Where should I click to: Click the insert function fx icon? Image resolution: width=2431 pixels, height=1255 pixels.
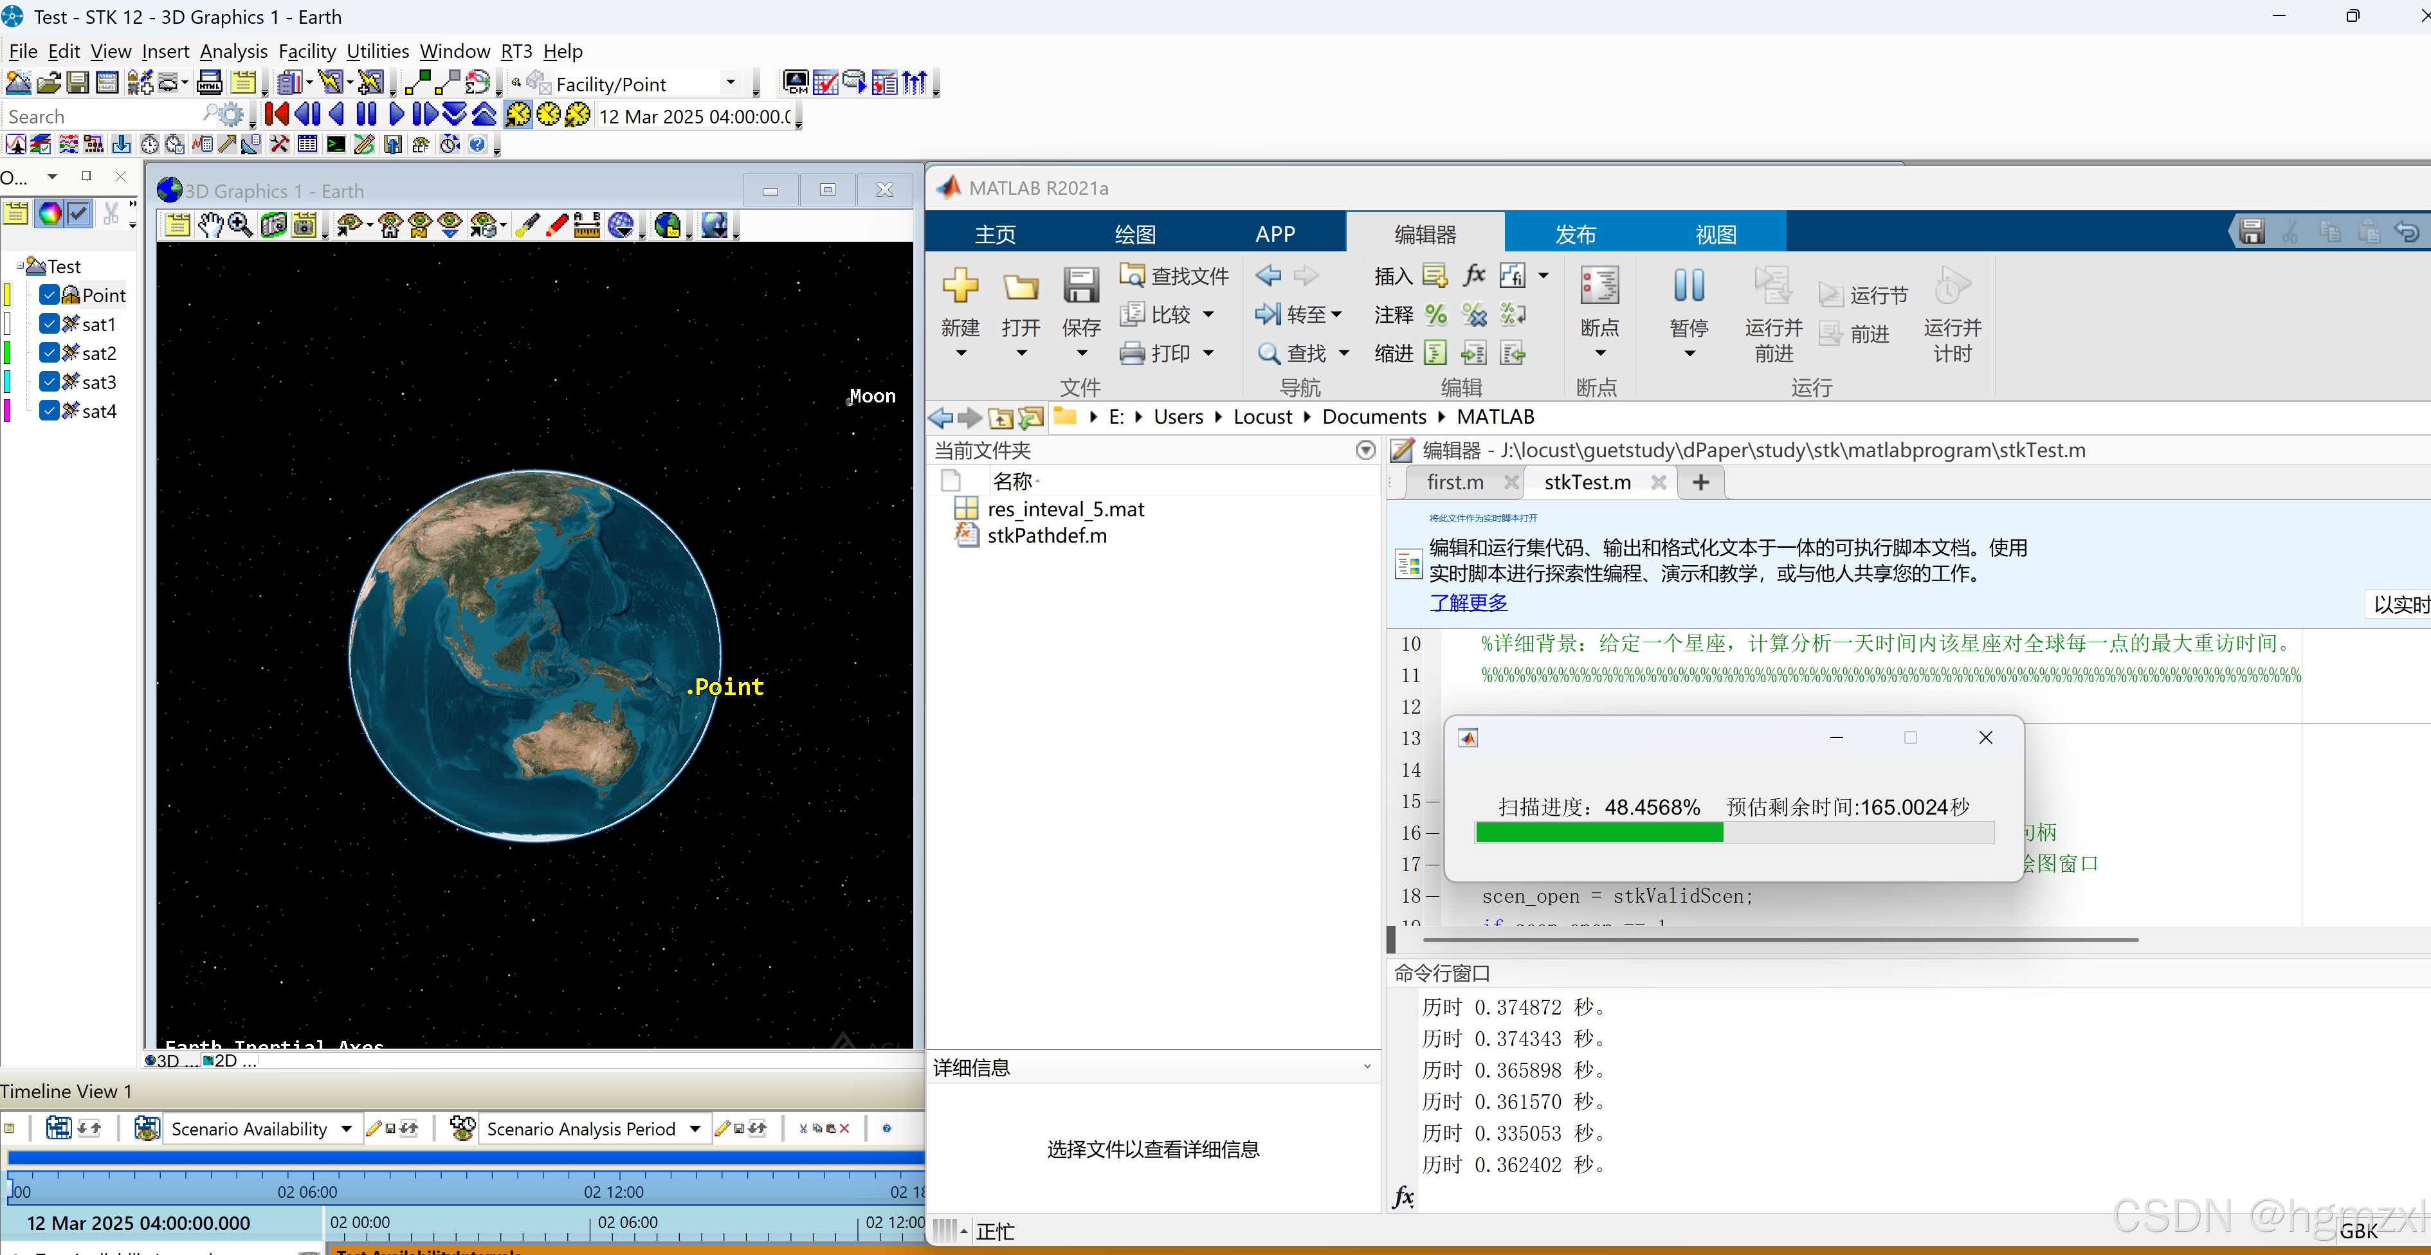pos(1474,275)
